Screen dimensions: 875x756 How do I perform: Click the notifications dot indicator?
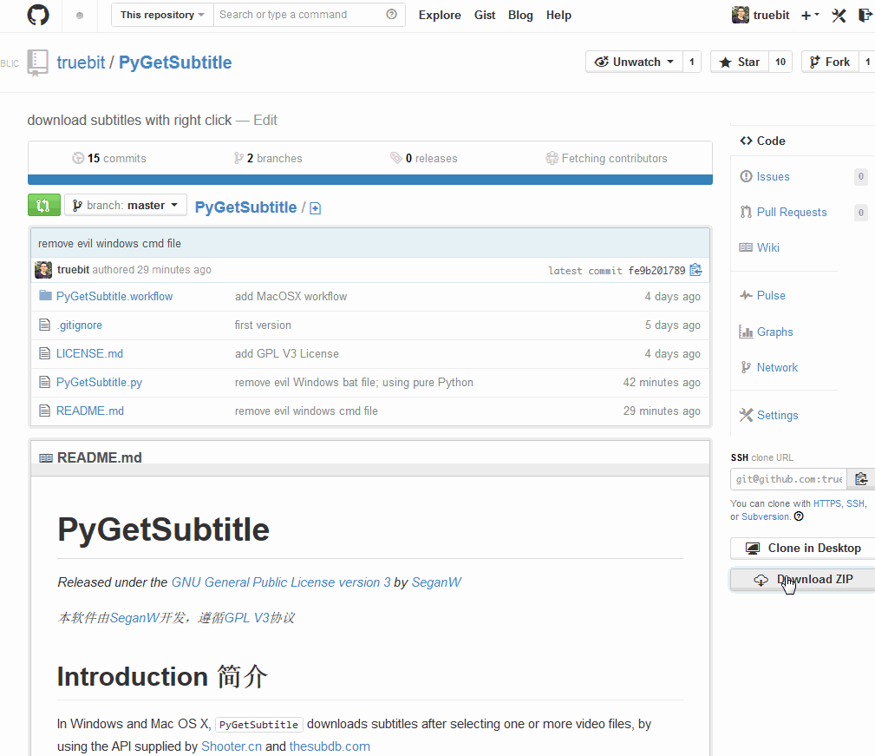pos(80,16)
